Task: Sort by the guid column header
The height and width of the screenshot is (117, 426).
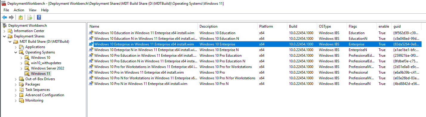Action: click(406, 26)
